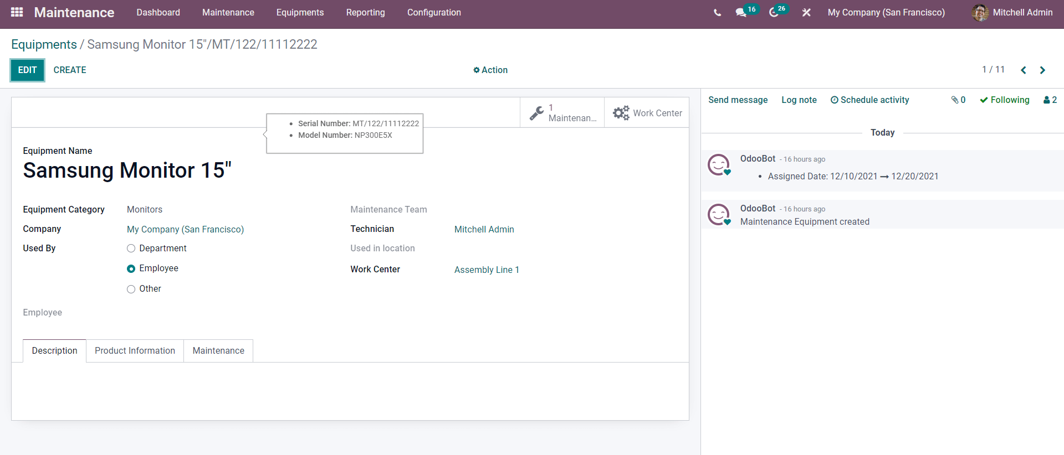1064x455 pixels.
Task: Click the Maintenance Equipment created message
Action: coord(805,222)
